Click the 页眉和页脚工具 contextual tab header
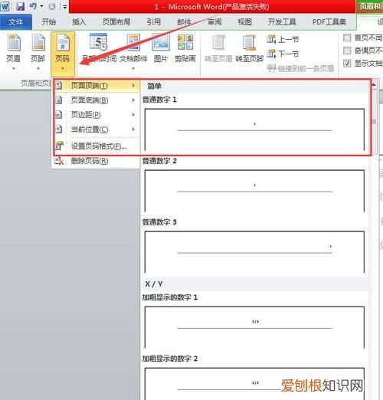 pyautogui.click(x=371, y=6)
